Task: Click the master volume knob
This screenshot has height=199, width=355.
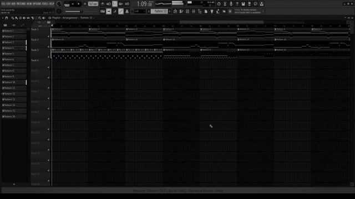Action: [59, 4]
